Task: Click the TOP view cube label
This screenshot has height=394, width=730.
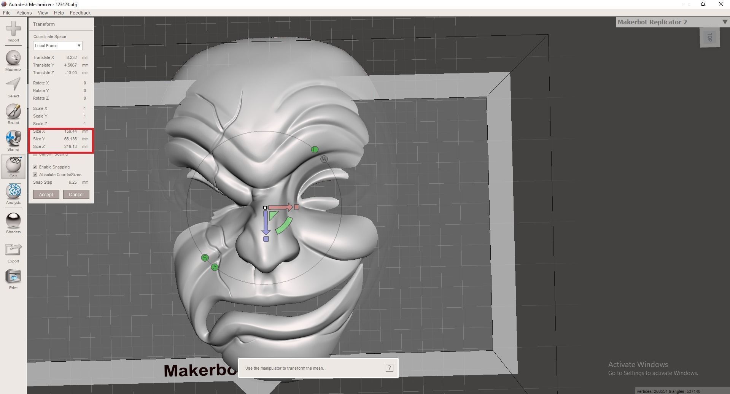Action: click(709, 37)
